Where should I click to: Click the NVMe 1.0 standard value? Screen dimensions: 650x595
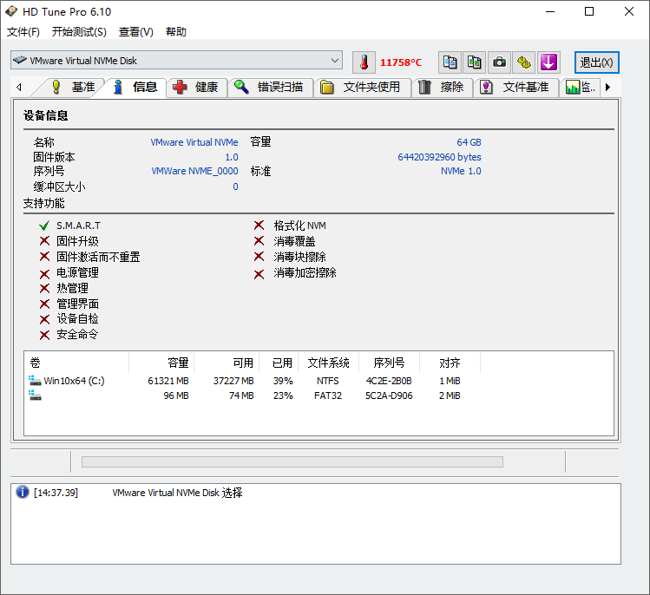coord(461,171)
